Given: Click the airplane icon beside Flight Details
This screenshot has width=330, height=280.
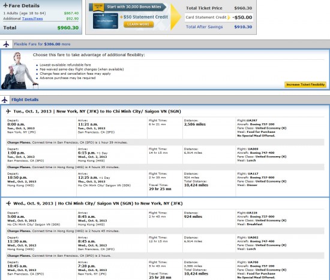Looking at the screenshot, I should [4, 100].
